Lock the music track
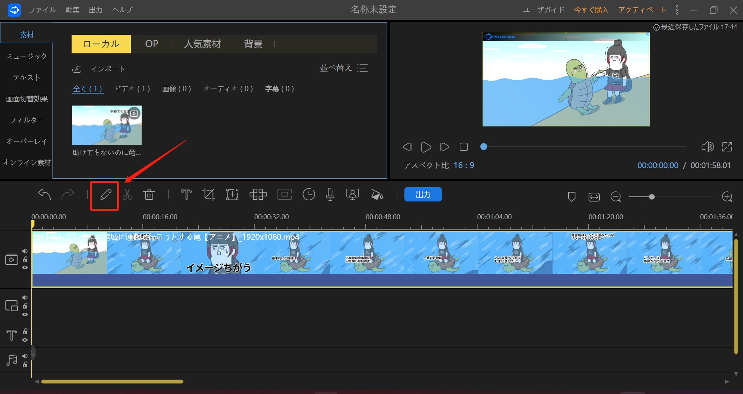This screenshot has width=743, height=394. [x=25, y=365]
